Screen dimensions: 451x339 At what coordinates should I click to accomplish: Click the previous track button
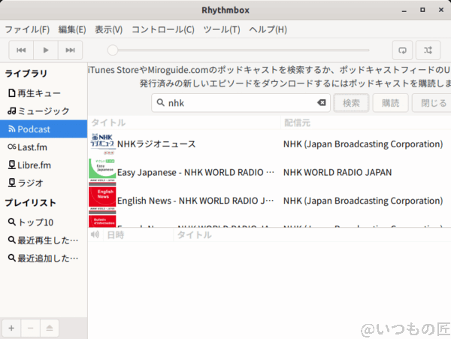(21, 50)
